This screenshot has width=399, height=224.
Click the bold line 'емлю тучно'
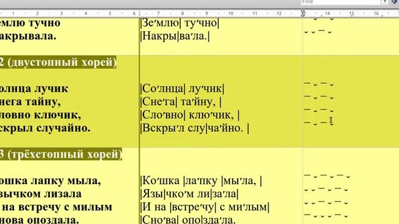coord(30,23)
